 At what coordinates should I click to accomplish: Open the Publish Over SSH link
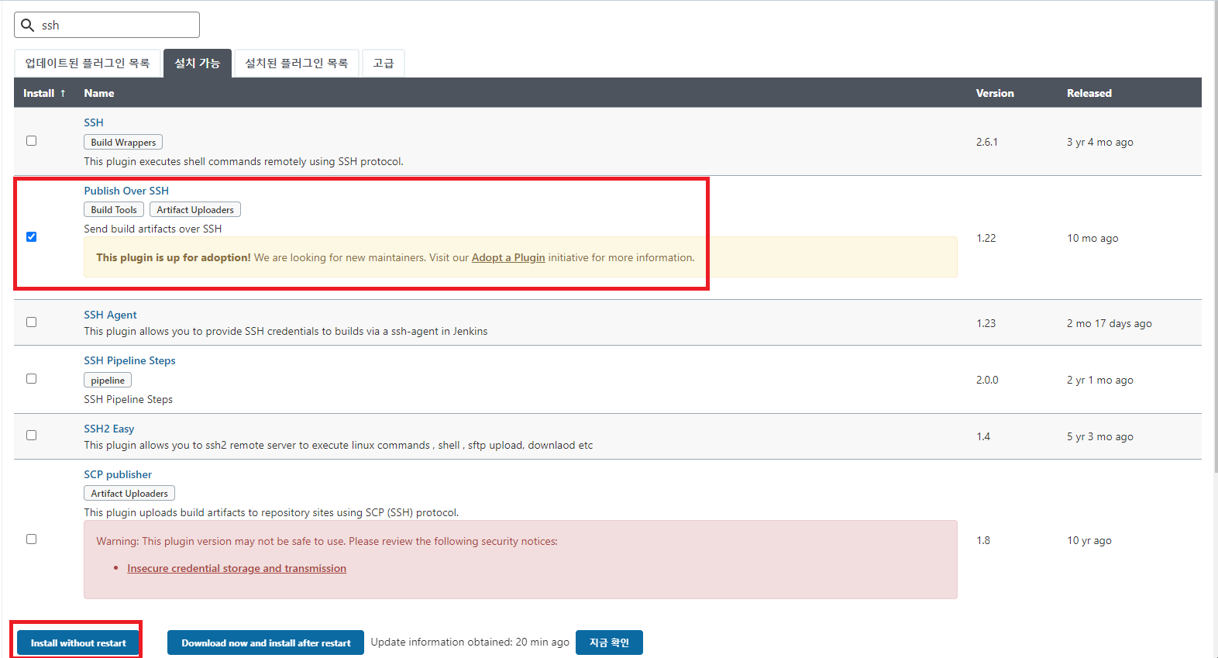click(x=126, y=191)
